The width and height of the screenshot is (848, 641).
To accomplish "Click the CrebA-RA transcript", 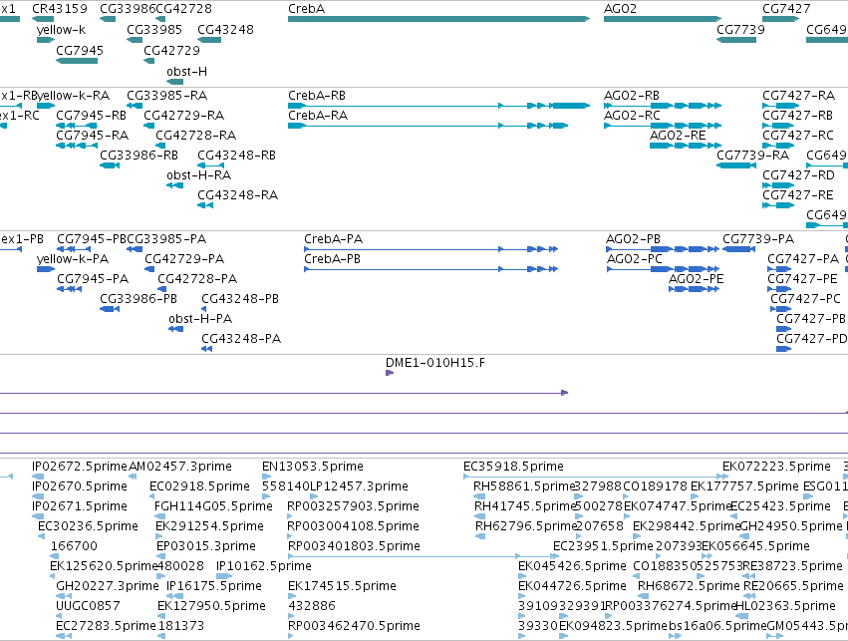I will [427, 126].
